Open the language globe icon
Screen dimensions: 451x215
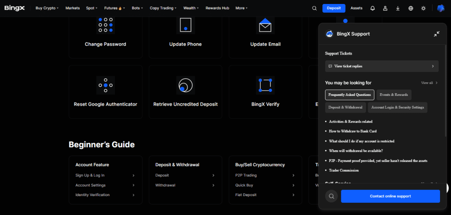click(411, 8)
